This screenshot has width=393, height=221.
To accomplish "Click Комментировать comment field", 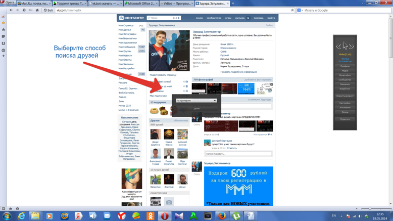I will [238, 154].
